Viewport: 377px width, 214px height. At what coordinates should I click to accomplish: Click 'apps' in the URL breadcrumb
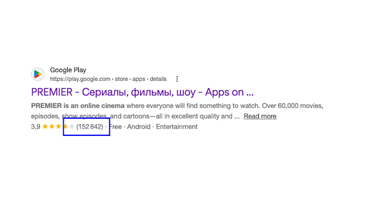pyautogui.click(x=139, y=79)
